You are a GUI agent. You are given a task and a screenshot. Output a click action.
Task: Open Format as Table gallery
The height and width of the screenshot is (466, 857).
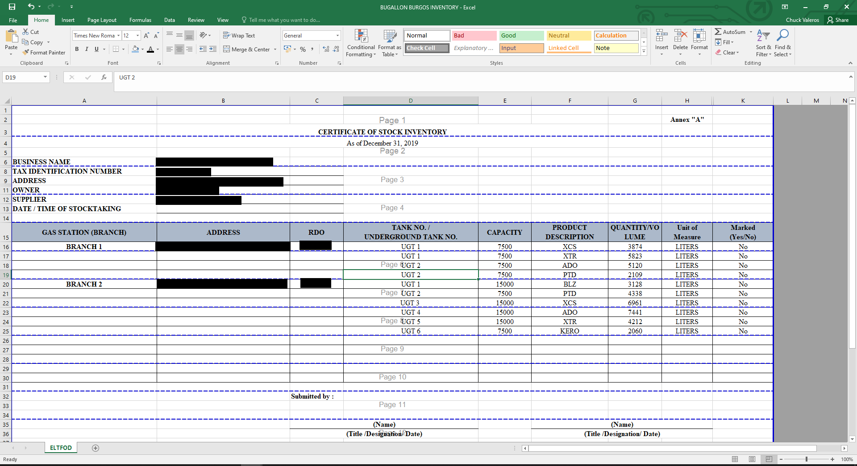(390, 43)
